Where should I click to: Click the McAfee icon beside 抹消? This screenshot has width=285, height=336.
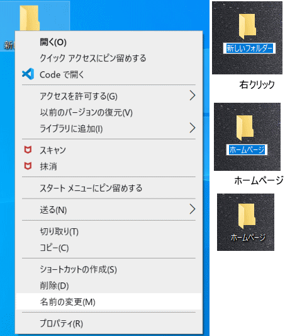28,166
